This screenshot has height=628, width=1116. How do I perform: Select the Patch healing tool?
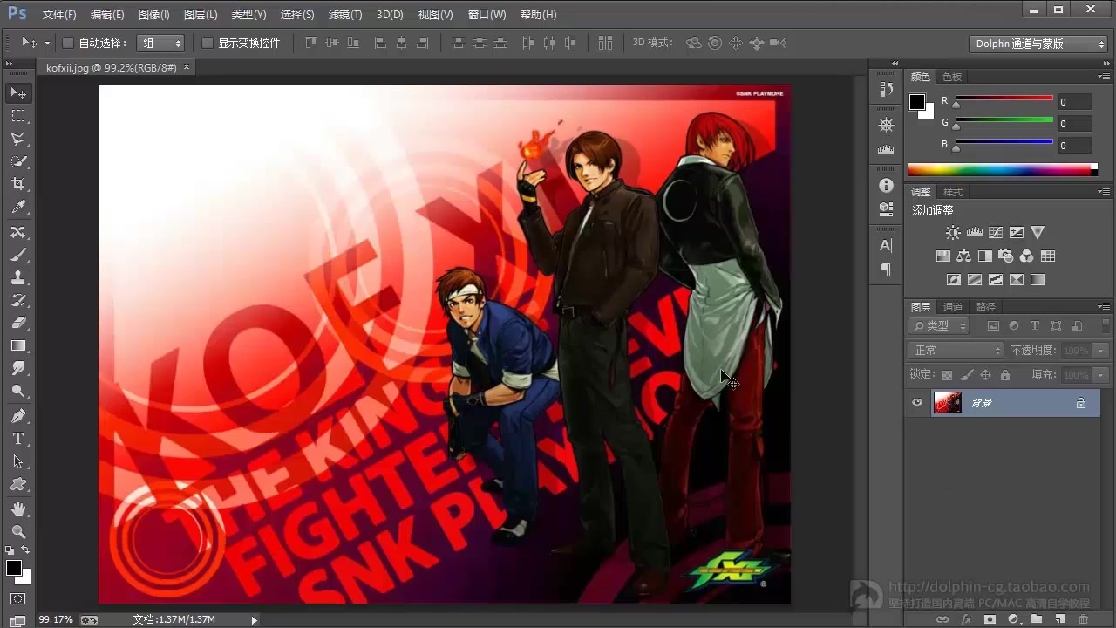[18, 232]
